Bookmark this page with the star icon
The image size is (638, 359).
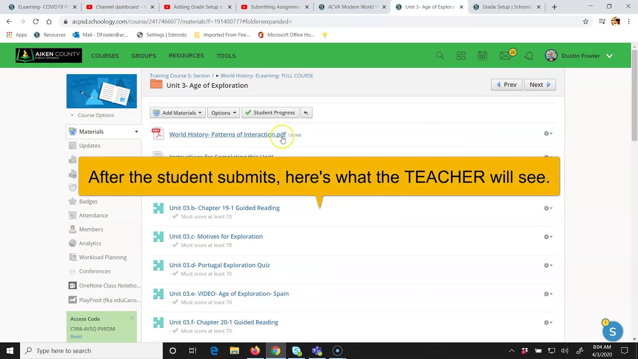586,21
